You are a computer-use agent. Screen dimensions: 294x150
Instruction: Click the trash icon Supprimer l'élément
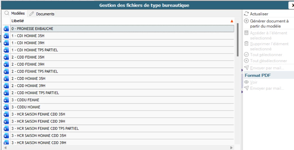click(x=246, y=44)
